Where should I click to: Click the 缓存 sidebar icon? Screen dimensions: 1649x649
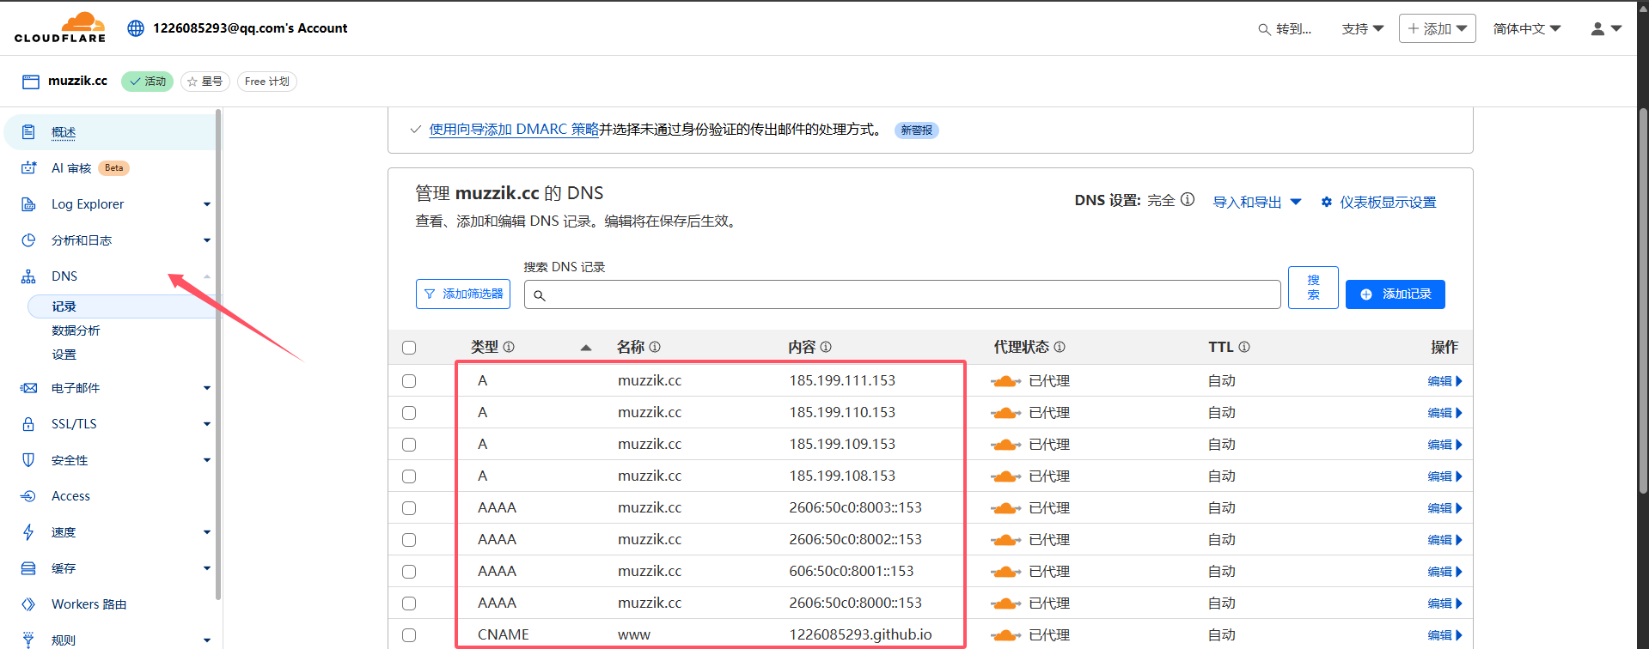coord(28,568)
